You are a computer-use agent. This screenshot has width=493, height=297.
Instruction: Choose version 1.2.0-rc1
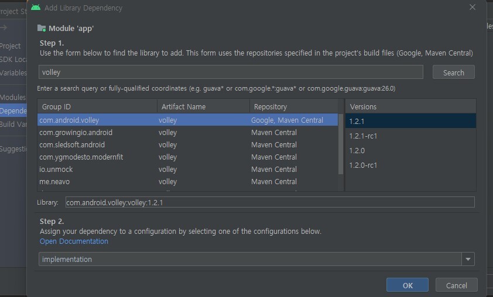click(410, 165)
